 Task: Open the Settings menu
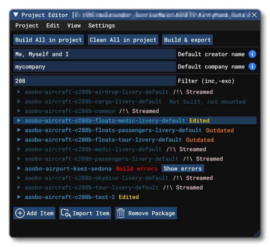(102, 25)
